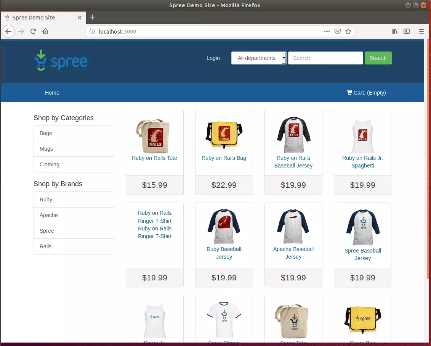Viewport: 431px width, 346px height.
Task: Open the Firefox Library icon
Action: tap(394, 31)
